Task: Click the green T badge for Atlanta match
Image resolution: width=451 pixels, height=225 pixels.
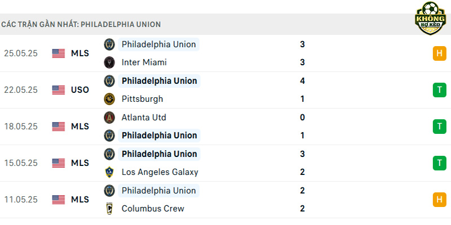Action: (439, 127)
